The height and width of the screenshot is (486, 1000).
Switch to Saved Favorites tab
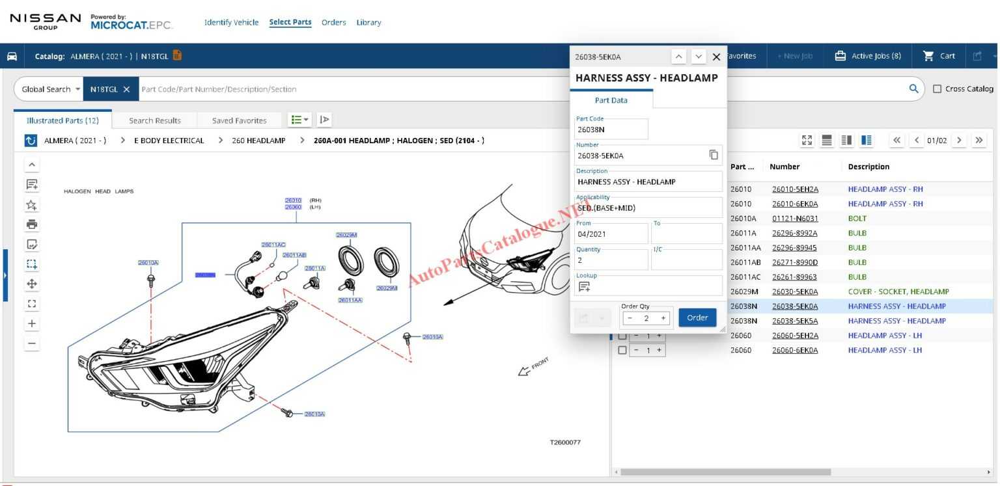click(239, 120)
